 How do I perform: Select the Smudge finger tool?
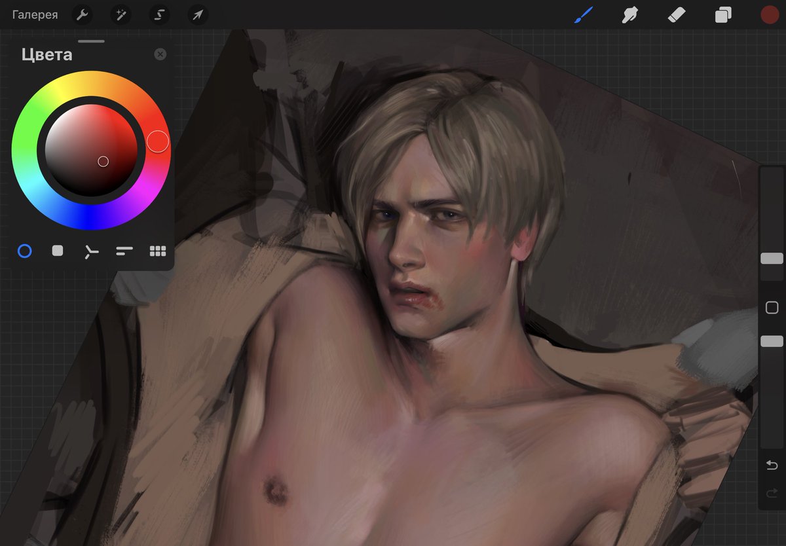[x=630, y=14]
